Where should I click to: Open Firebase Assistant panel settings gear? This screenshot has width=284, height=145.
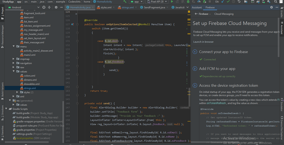[272, 7]
